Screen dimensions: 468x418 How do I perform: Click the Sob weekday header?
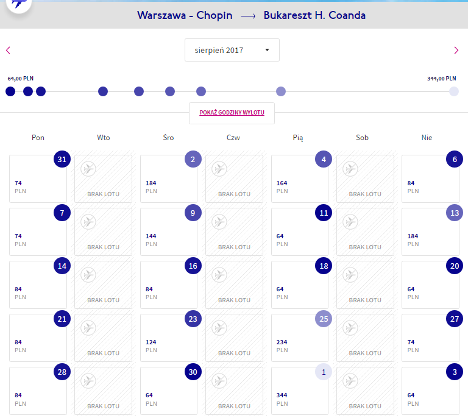[x=362, y=138]
